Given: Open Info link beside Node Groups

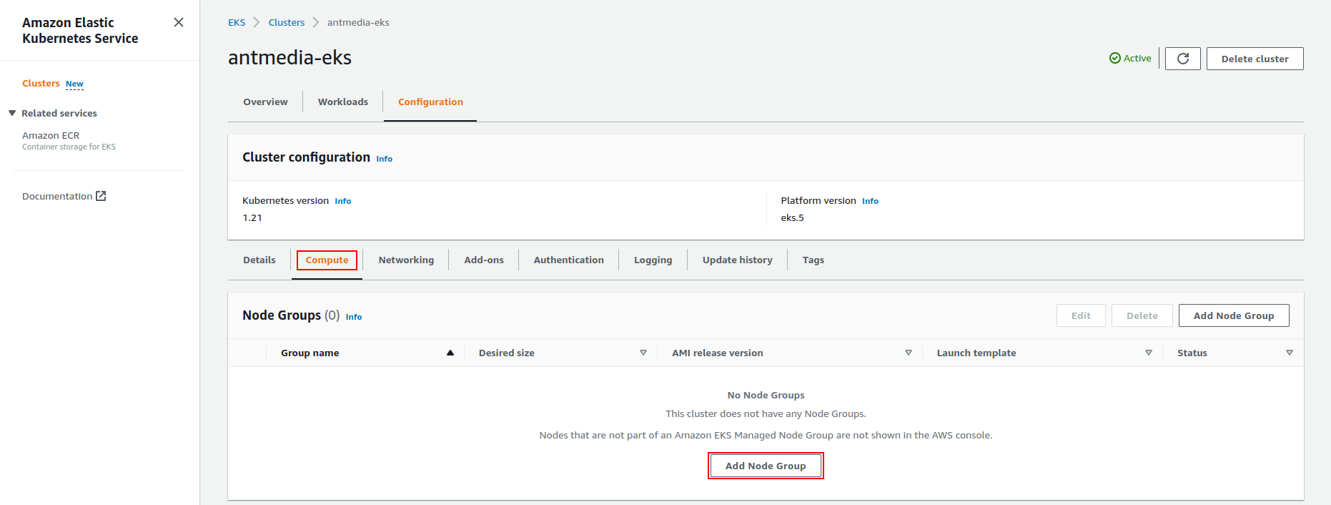Looking at the screenshot, I should (353, 317).
